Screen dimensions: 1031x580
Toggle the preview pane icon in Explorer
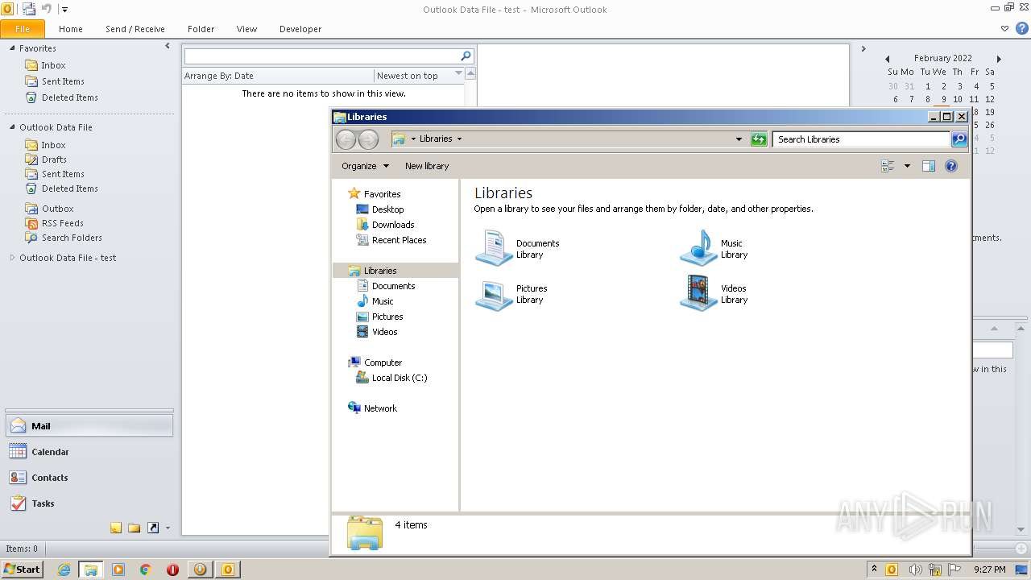click(929, 166)
